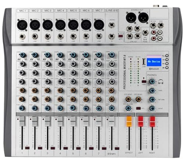The height and width of the screenshot is (159, 184).
Task: Click the LINE jack under MIC 2
Action: [x=35, y=36]
